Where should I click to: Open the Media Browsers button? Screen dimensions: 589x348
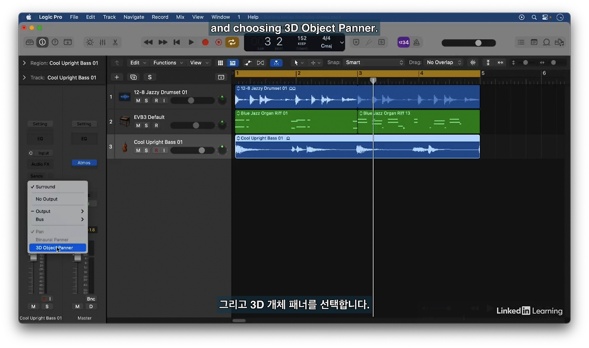pyautogui.click(x=559, y=42)
